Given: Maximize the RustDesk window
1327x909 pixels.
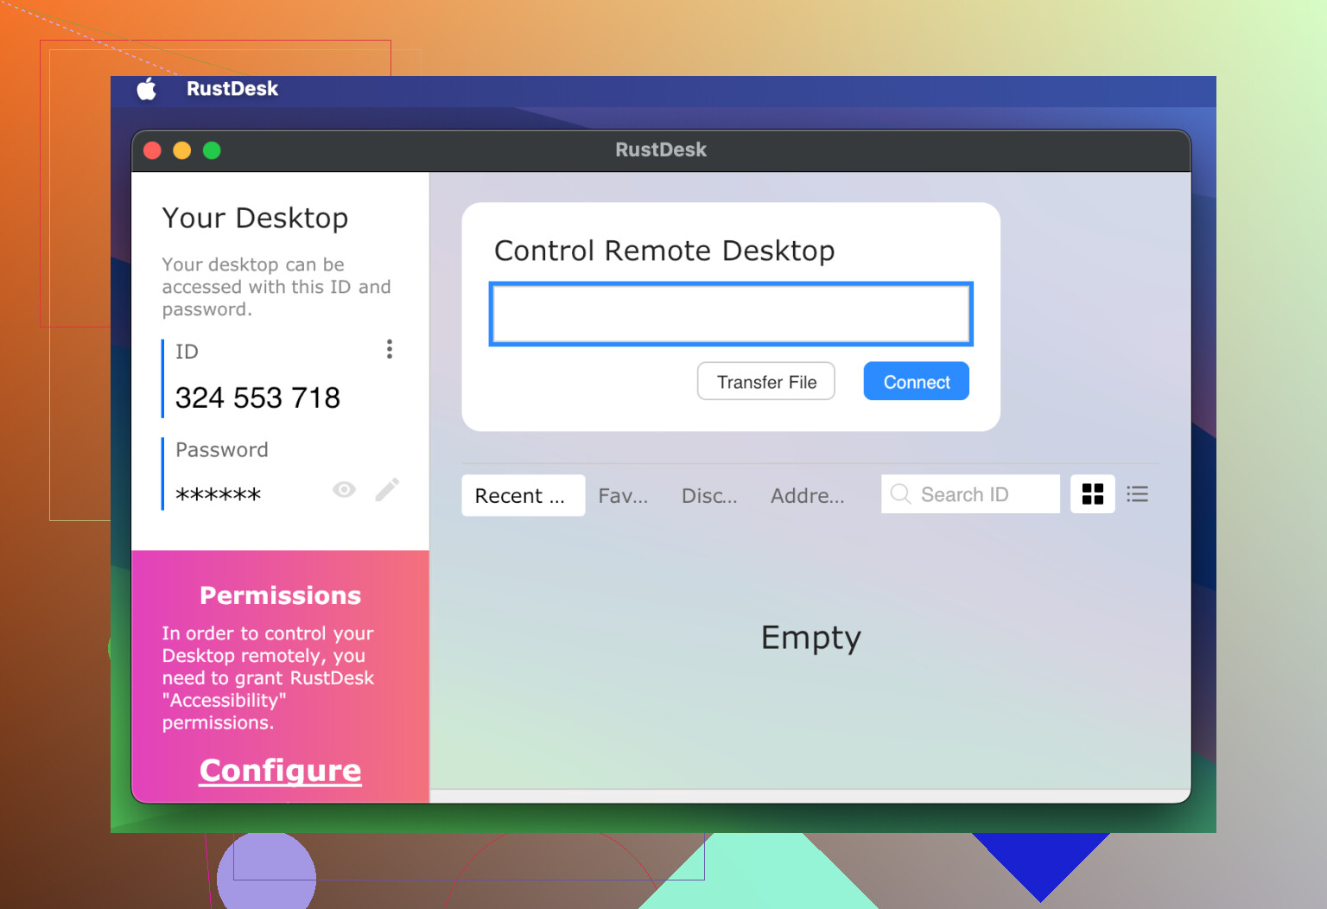Looking at the screenshot, I should pos(212,150).
